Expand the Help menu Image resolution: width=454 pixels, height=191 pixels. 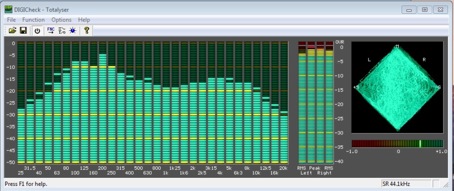[84, 20]
